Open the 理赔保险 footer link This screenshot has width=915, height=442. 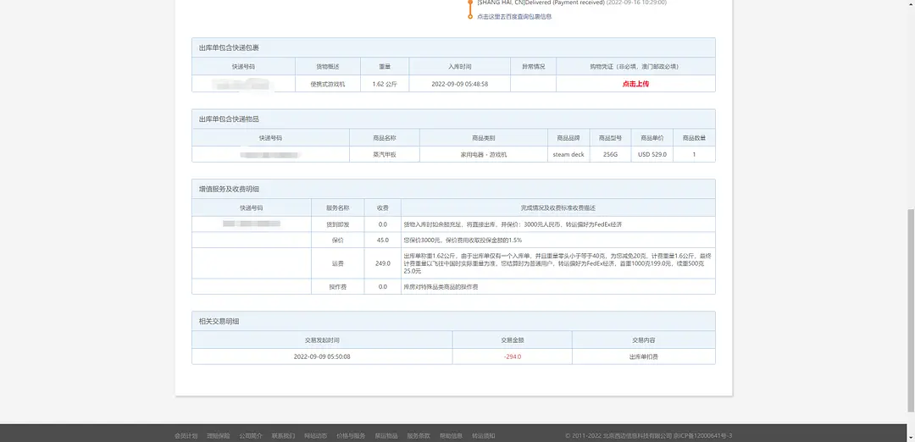[218, 435]
